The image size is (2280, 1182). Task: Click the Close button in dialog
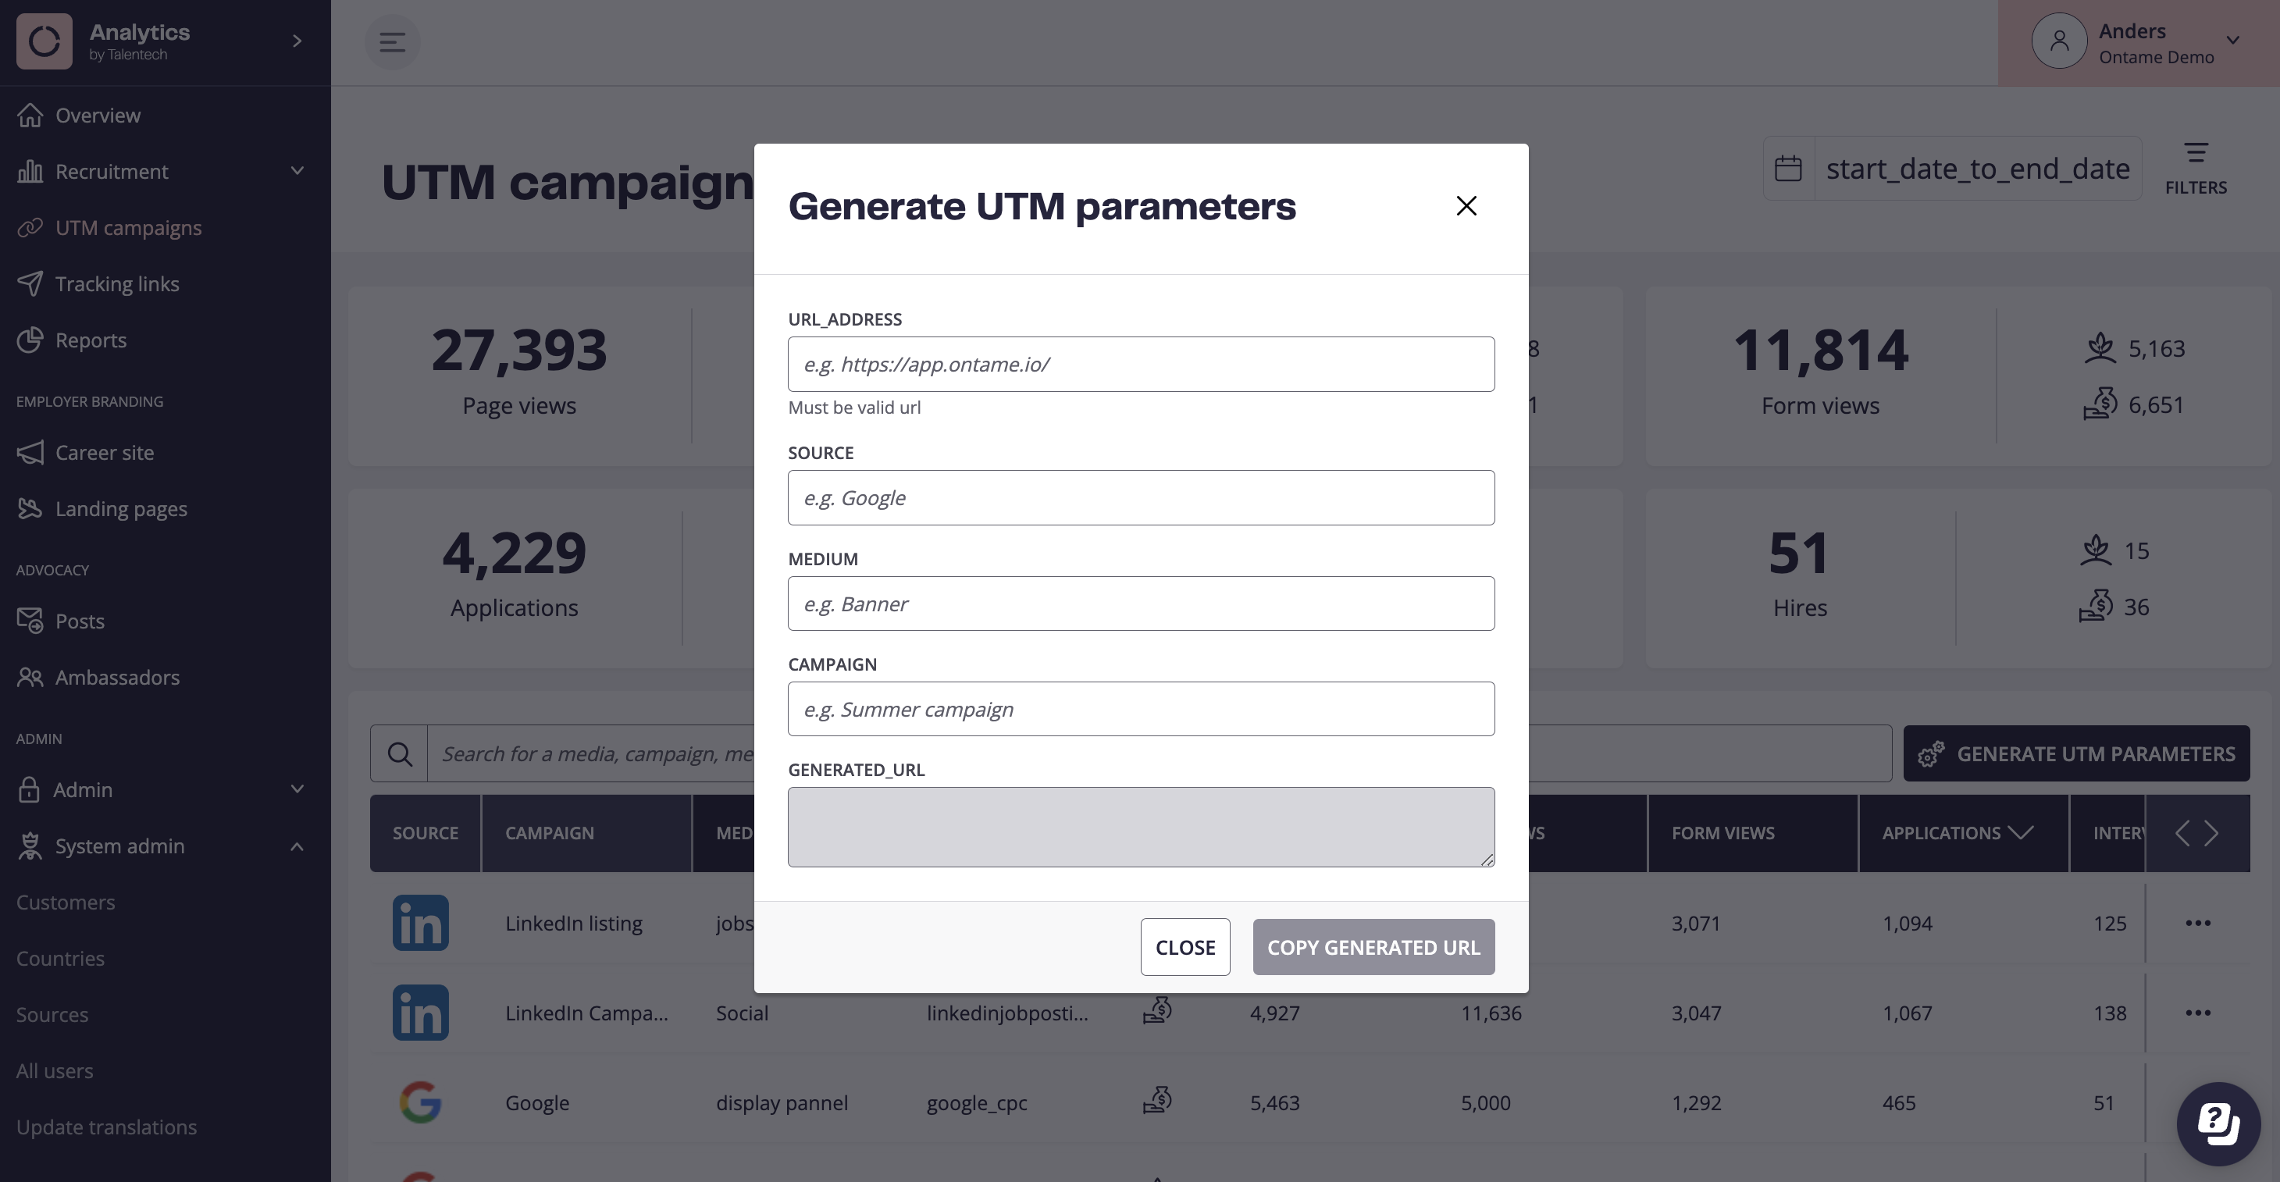(x=1185, y=948)
